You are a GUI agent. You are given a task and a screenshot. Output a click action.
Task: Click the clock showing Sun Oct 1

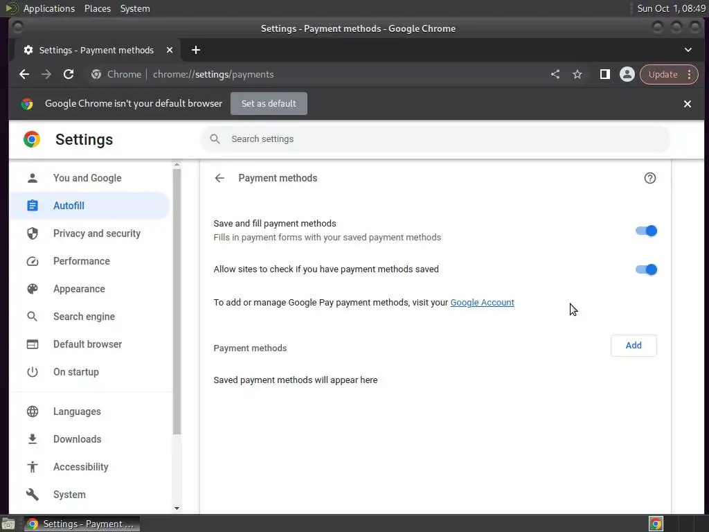671,8
